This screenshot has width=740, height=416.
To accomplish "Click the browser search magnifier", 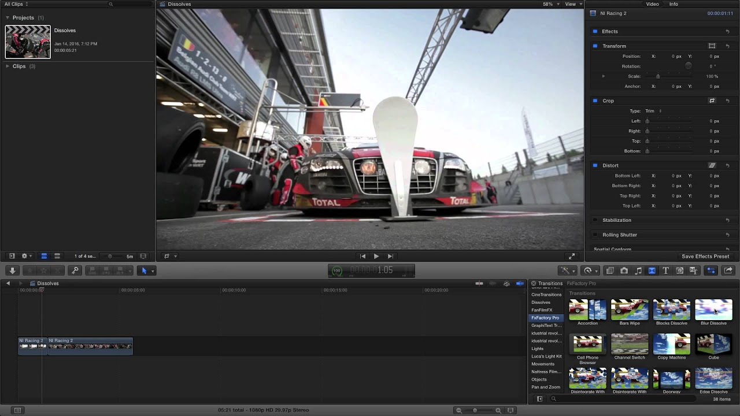I will [x=111, y=4].
